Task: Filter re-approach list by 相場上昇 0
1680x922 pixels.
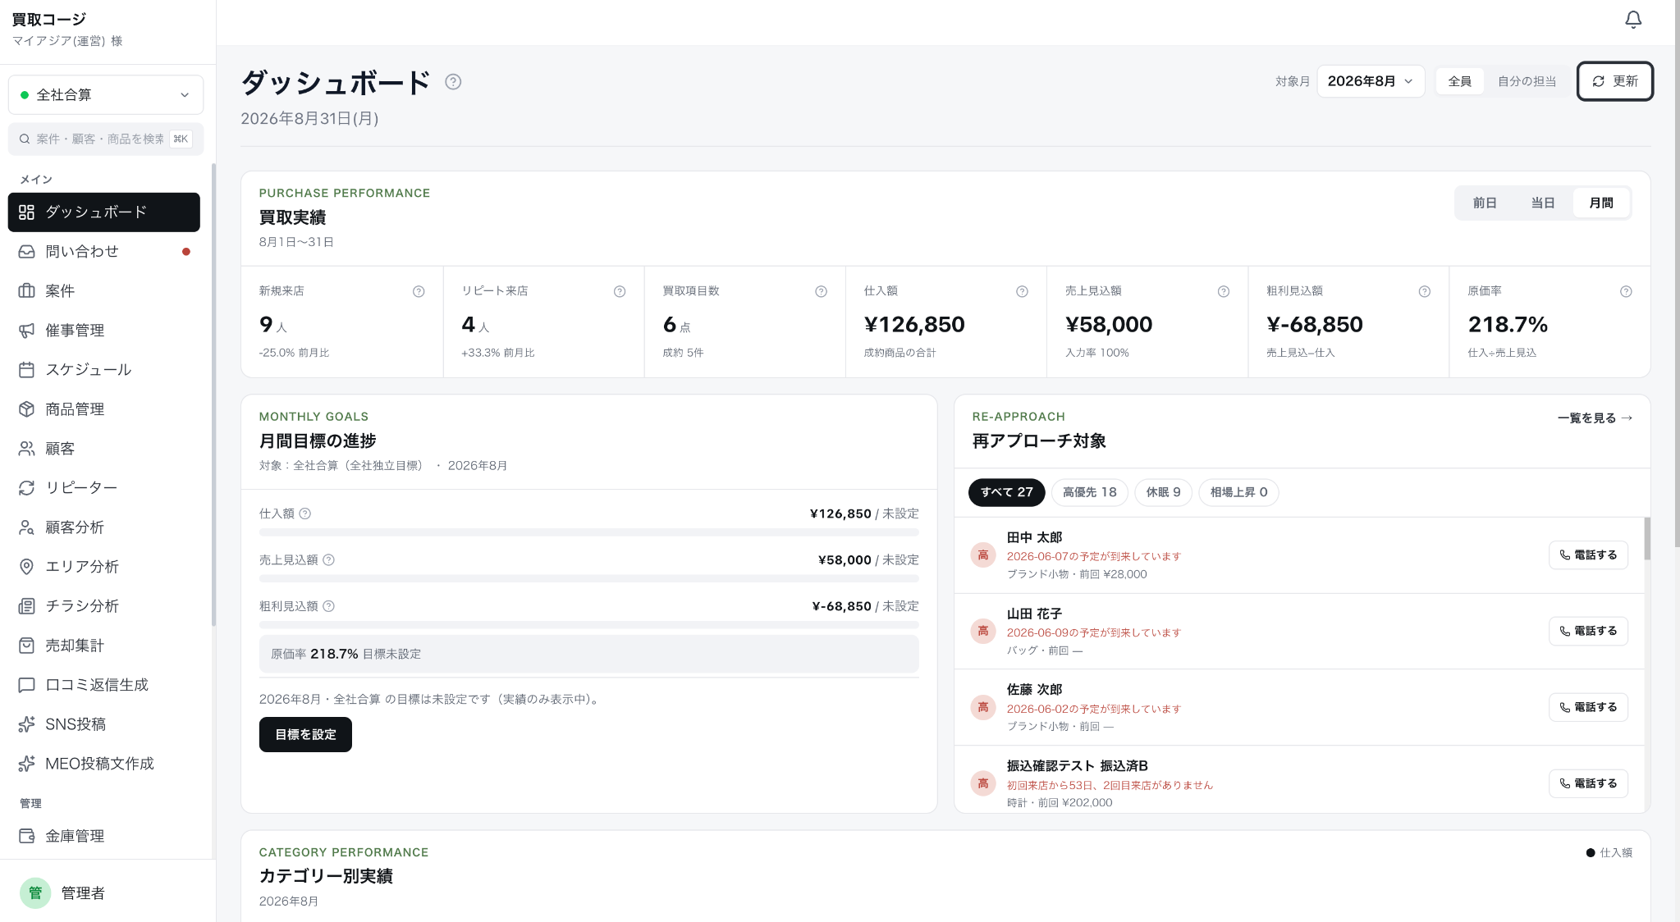Action: tap(1238, 492)
